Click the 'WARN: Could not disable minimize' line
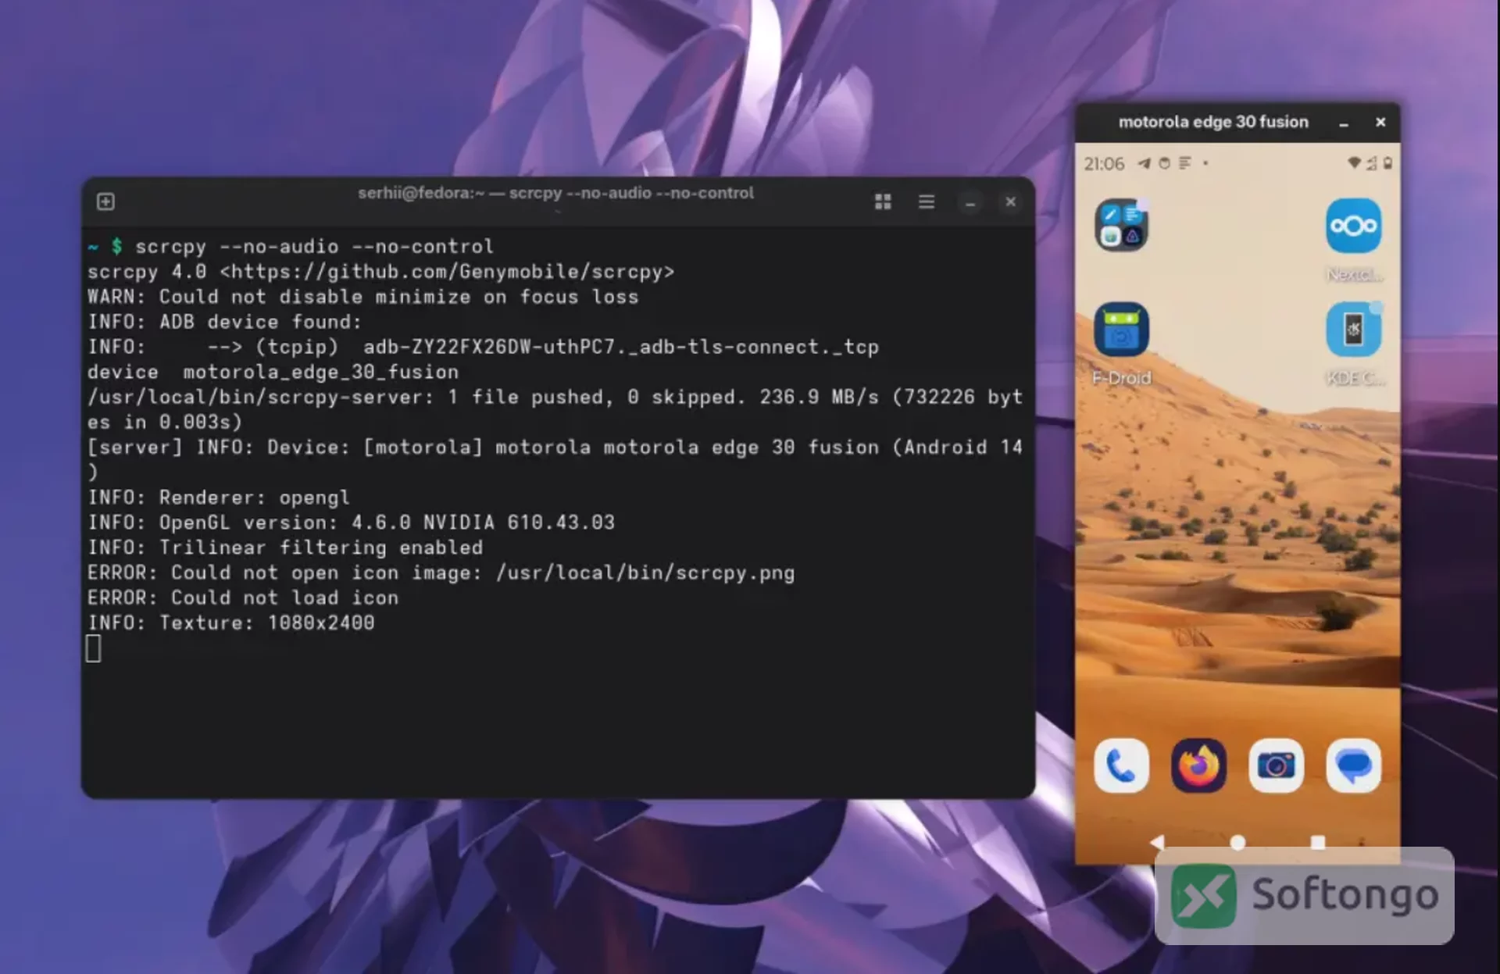This screenshot has width=1500, height=974. click(x=362, y=297)
